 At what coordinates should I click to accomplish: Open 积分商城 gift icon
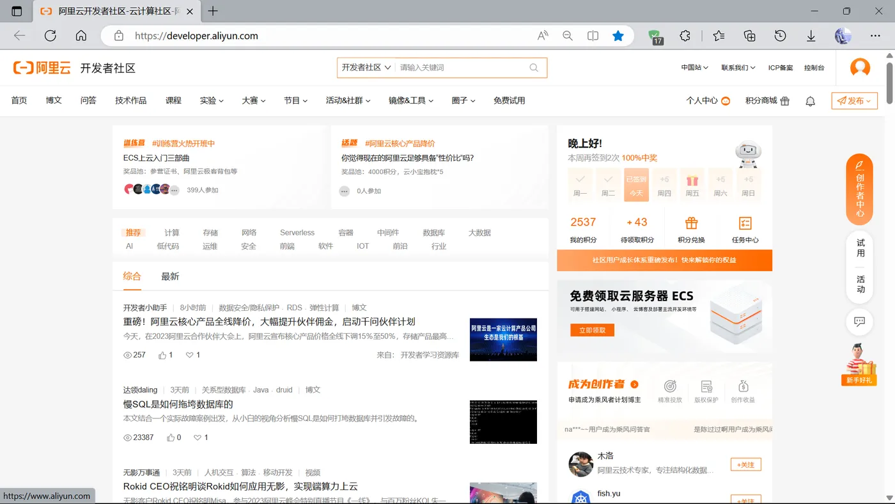pyautogui.click(x=785, y=101)
